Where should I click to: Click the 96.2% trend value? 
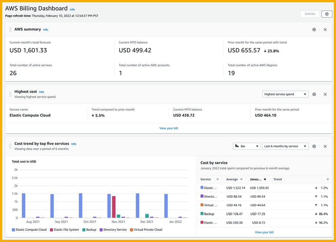pyautogui.click(x=323, y=222)
